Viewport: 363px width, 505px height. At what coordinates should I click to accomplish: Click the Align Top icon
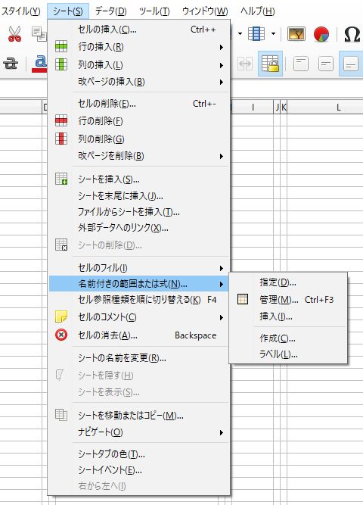click(x=301, y=64)
